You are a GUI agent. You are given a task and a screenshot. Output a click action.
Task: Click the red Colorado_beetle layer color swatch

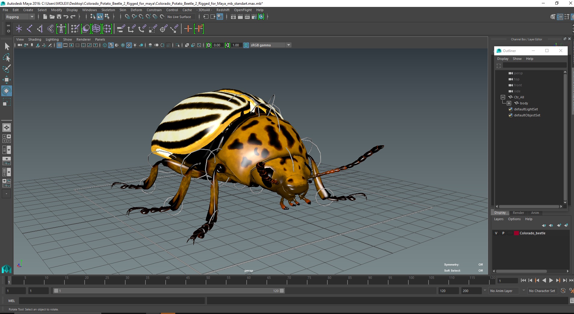tap(516, 233)
